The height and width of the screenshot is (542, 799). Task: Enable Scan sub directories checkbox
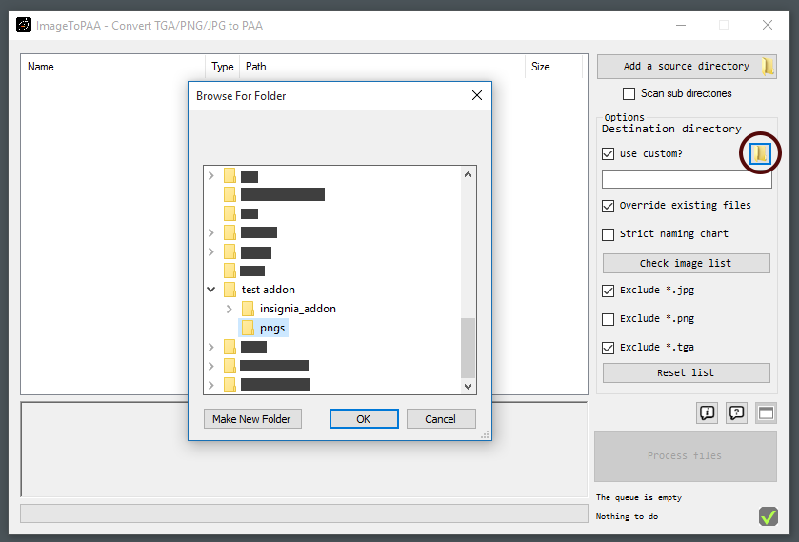click(629, 93)
